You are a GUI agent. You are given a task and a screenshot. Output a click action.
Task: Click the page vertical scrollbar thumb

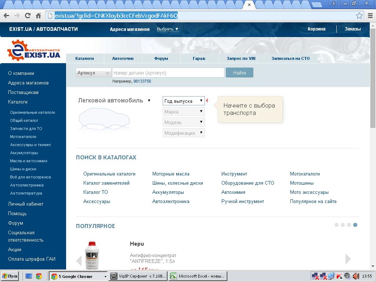pyautogui.click(x=373, y=78)
